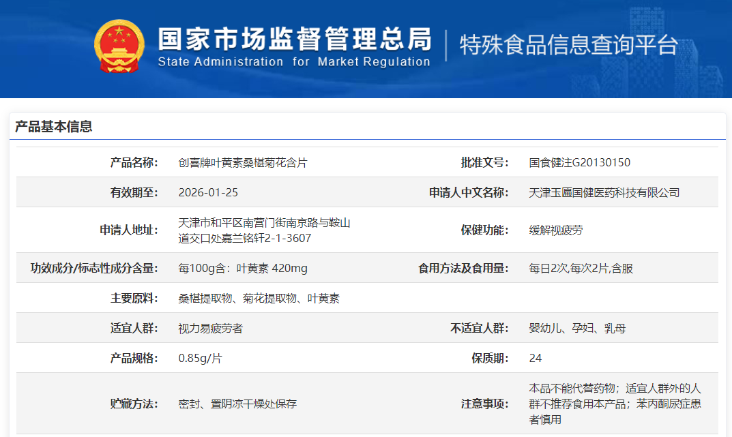Select the shelf life value 24
The width and height of the screenshot is (732, 437).
pos(536,358)
